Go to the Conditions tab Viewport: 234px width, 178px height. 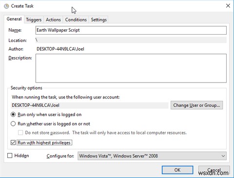pyautogui.click(x=76, y=20)
